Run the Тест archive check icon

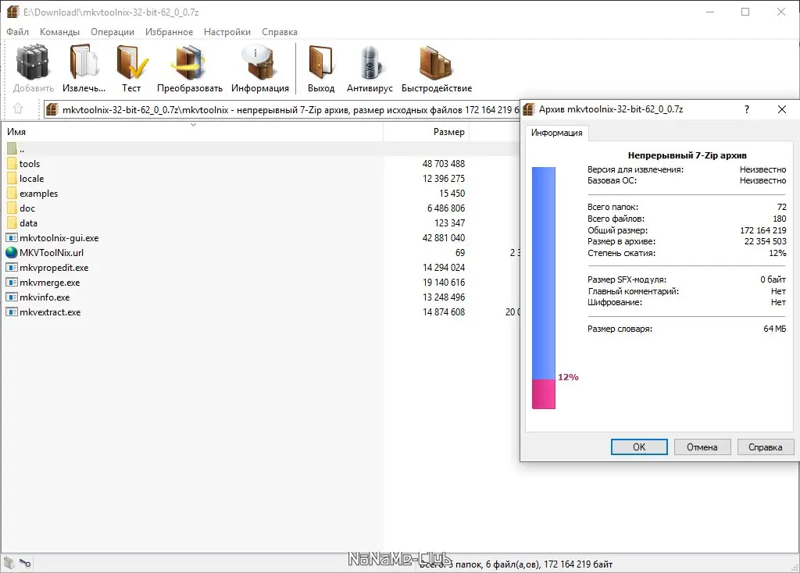pyautogui.click(x=131, y=62)
